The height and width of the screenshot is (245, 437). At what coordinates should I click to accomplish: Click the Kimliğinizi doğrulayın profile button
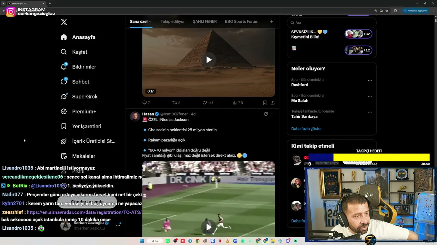415,11
